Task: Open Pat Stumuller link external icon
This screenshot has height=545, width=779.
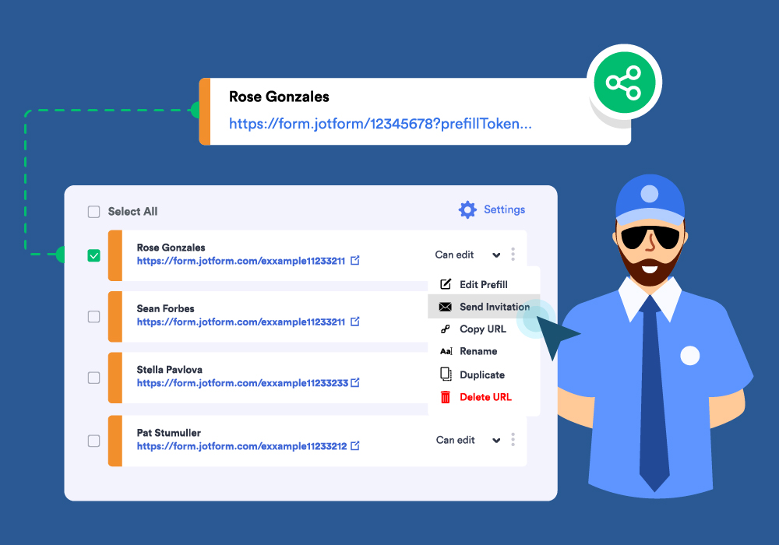Action: click(x=355, y=446)
